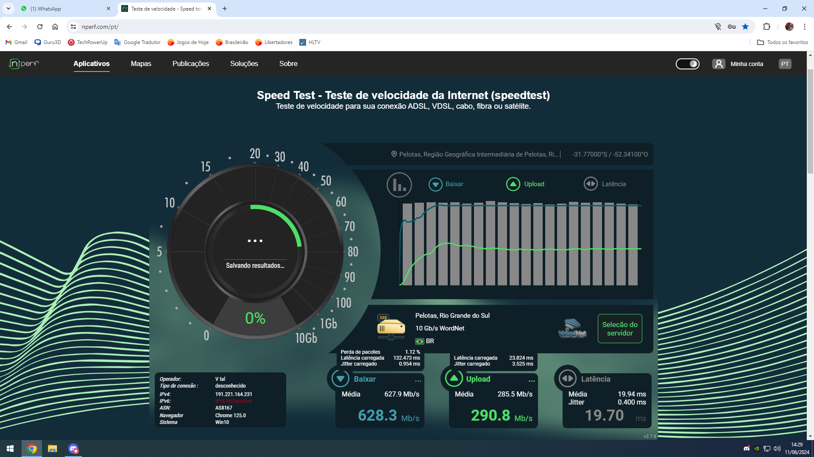Open the Mapas menu

141,64
